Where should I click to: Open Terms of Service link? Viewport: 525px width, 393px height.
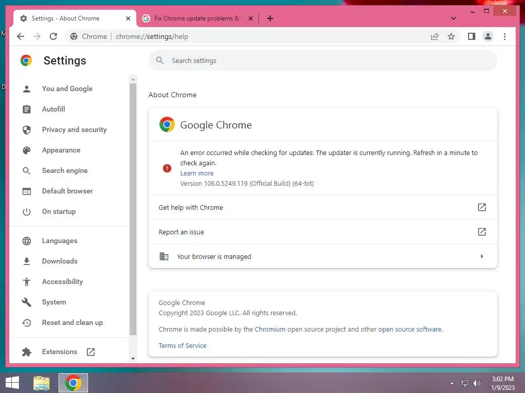pos(183,345)
